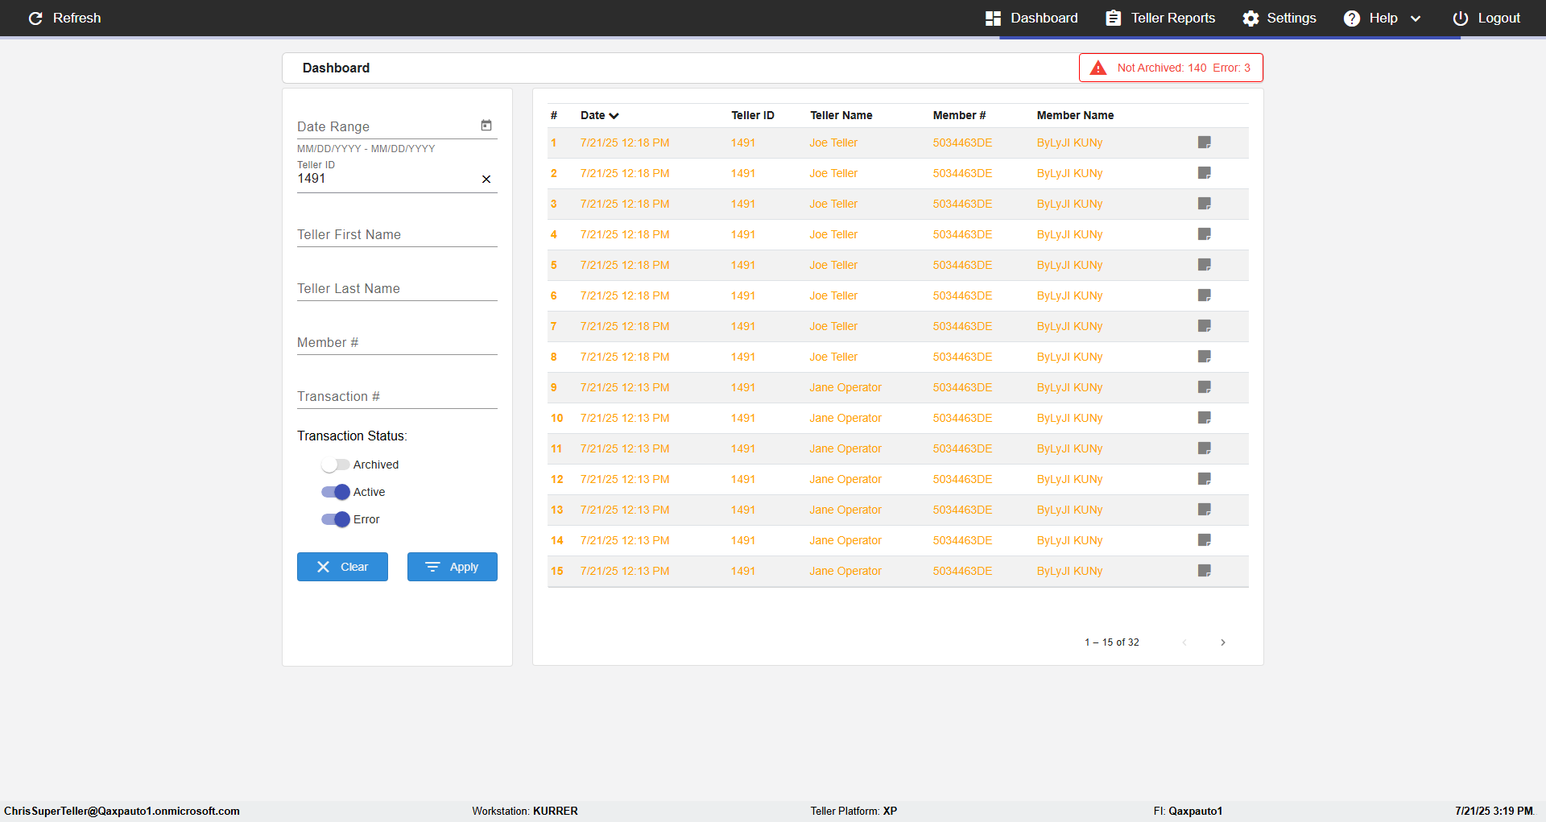Focus the Teller Last Name field
The image size is (1546, 822).
pos(397,288)
